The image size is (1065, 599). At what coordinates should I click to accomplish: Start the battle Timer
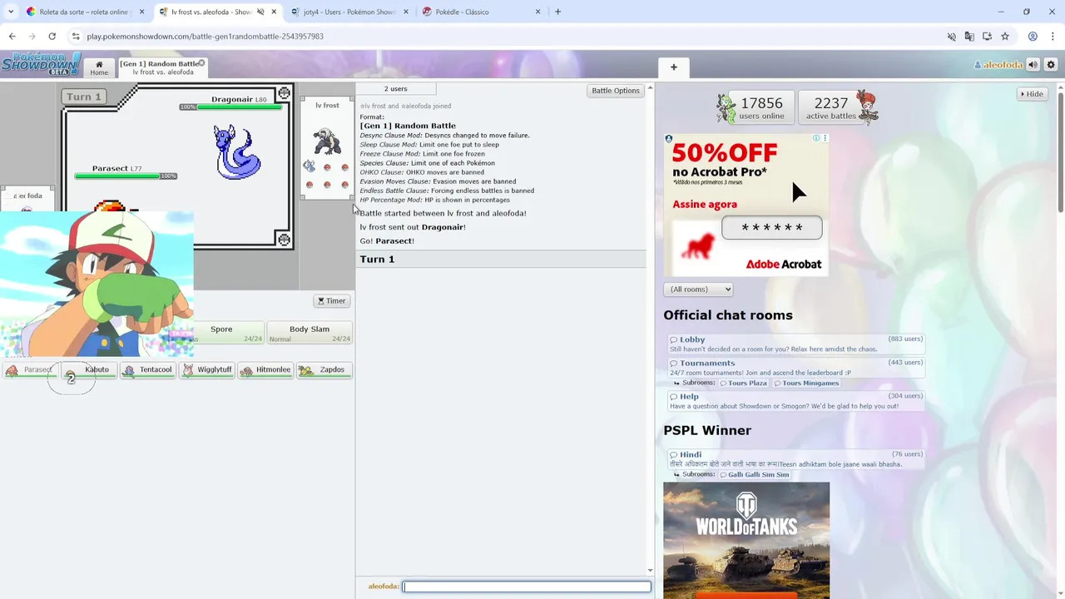(331, 301)
